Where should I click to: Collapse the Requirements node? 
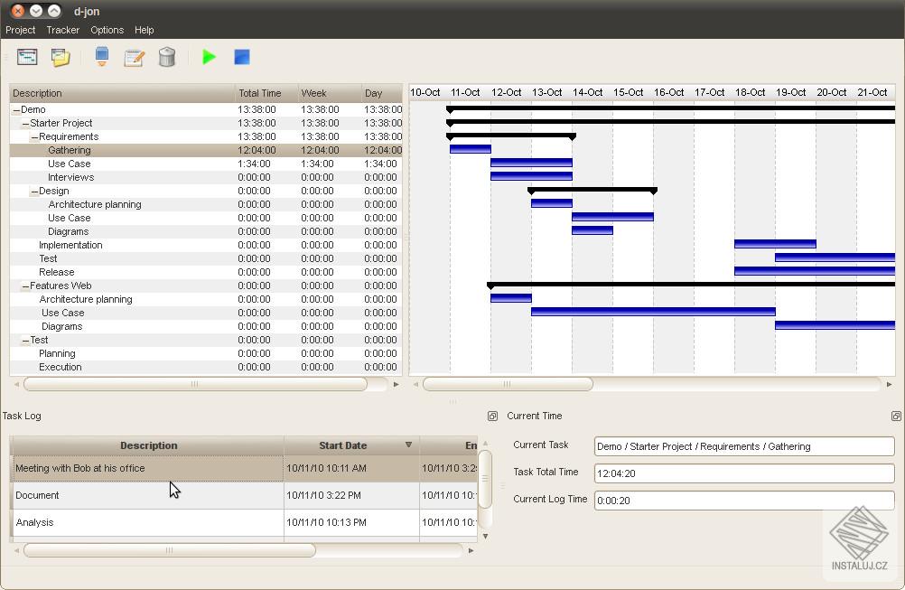[34, 136]
